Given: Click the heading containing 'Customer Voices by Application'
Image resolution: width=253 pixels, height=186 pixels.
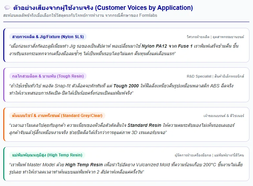Looking at the screenshot, I should click(x=103, y=8).
